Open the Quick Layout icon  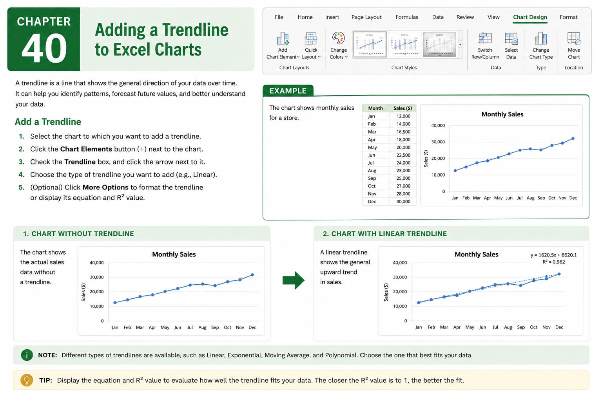coord(311,38)
